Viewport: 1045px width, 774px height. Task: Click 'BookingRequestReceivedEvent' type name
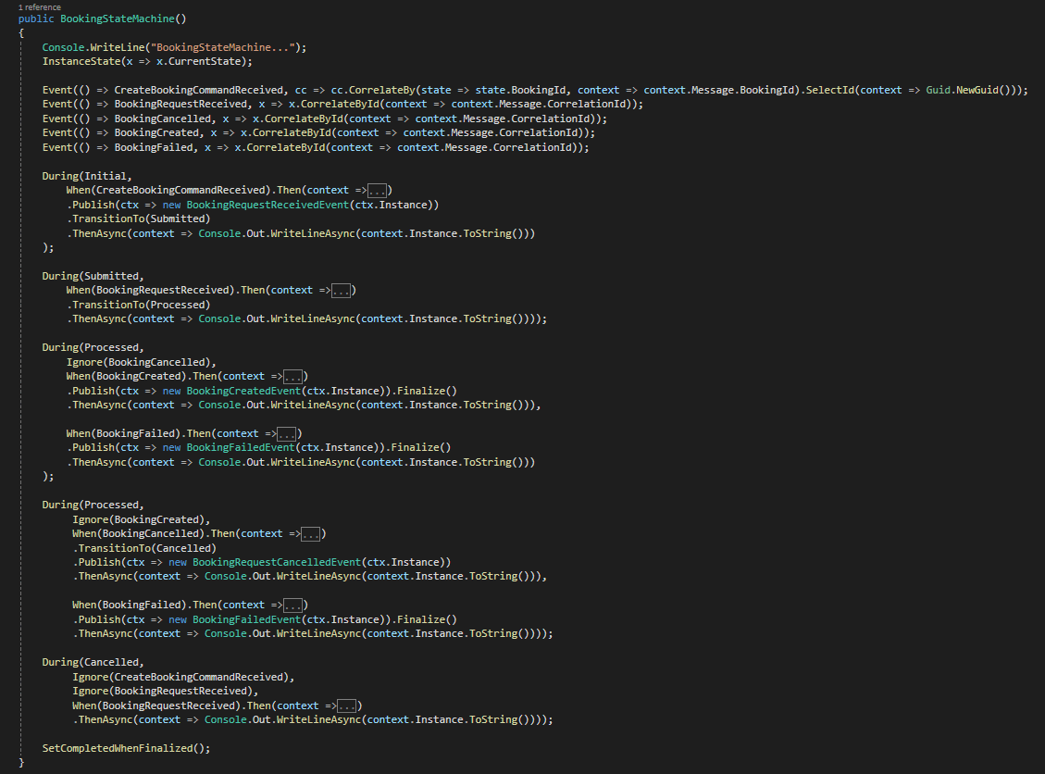tap(267, 205)
